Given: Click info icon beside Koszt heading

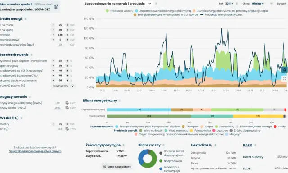Looking at the screenshot, I should (x=255, y=145).
